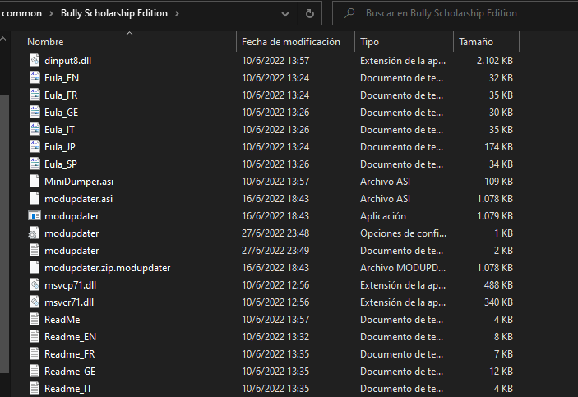Click the msvcp71.dll file icon
Screen dimensions: 578x397
click(x=35, y=284)
